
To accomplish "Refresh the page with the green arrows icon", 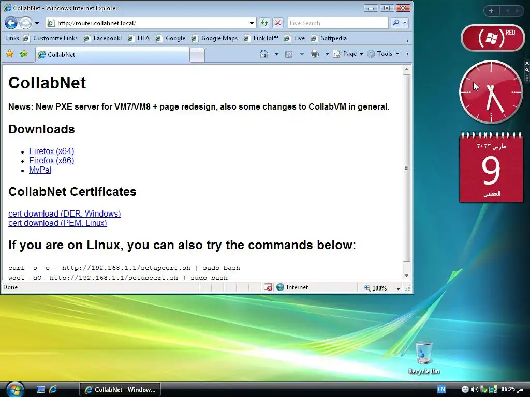I will point(264,23).
